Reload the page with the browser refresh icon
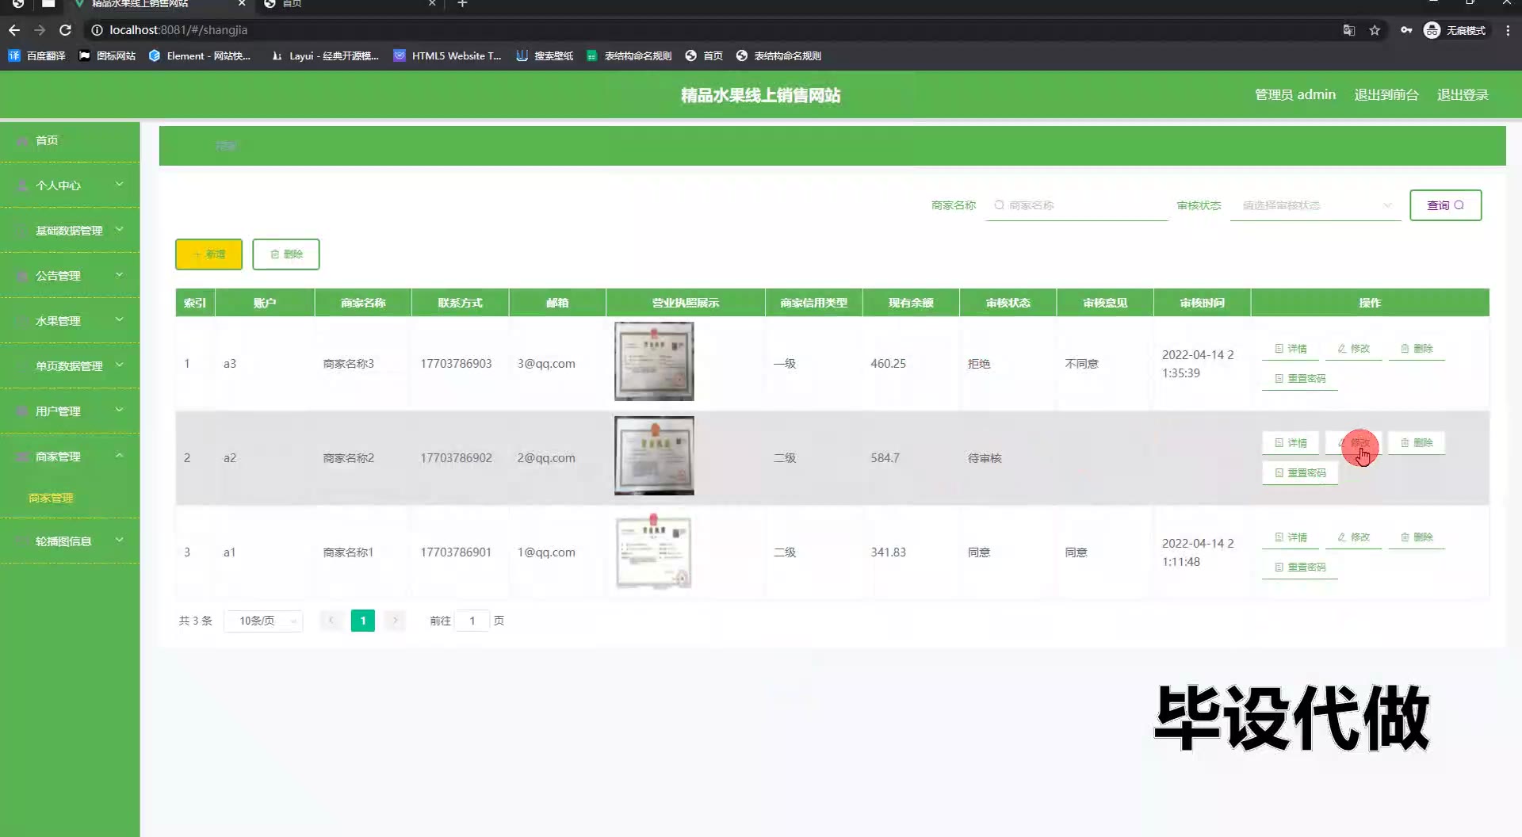The height and width of the screenshot is (837, 1522). tap(66, 30)
